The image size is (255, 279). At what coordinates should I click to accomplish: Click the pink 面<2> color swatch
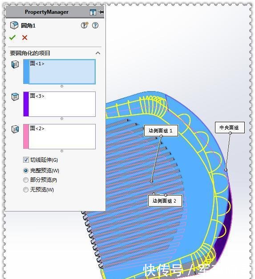pos(26,136)
